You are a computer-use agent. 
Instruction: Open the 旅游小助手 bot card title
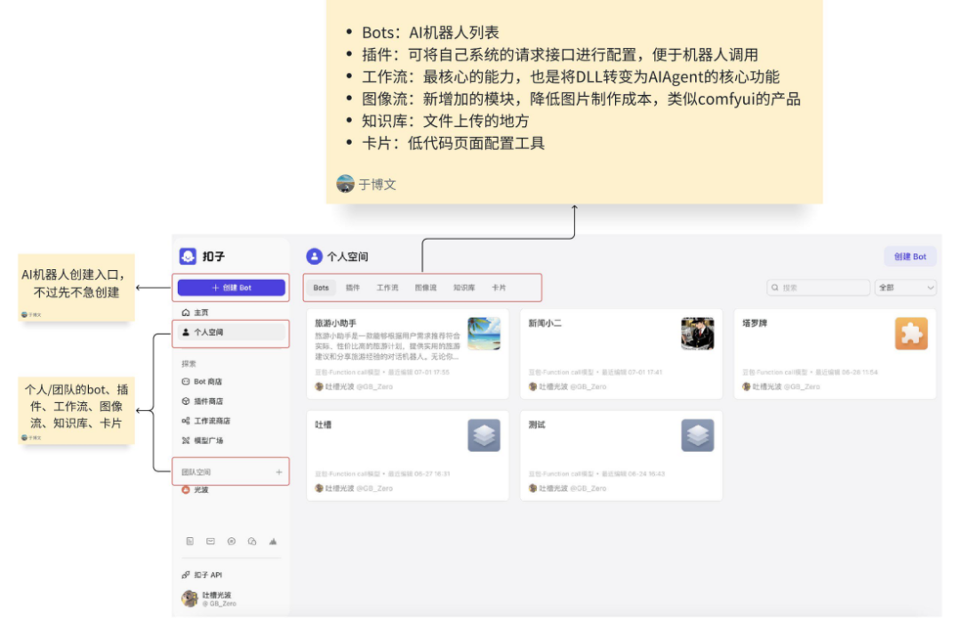click(x=335, y=323)
